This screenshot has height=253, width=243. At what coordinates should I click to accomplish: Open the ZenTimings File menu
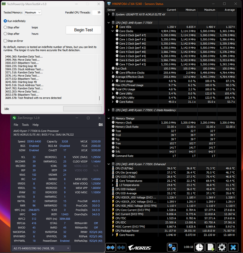[x=16, y=125]
